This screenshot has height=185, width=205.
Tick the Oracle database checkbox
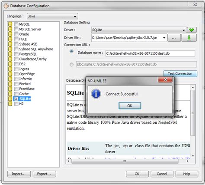(x=16, y=34)
